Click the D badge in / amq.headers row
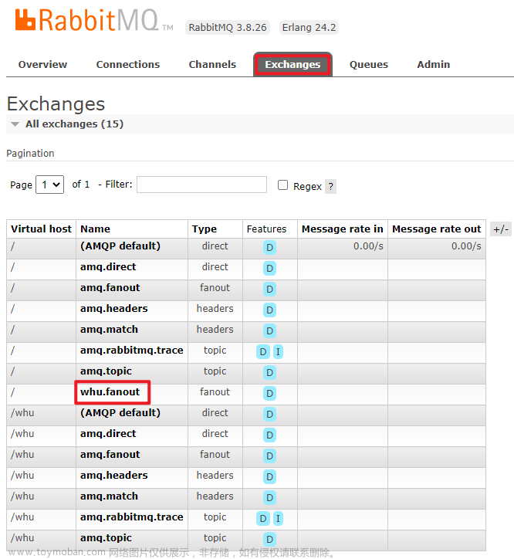Screen dimensions: 514x559 click(x=269, y=310)
